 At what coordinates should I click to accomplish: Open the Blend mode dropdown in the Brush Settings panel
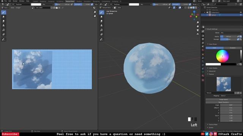(x=231, y=33)
